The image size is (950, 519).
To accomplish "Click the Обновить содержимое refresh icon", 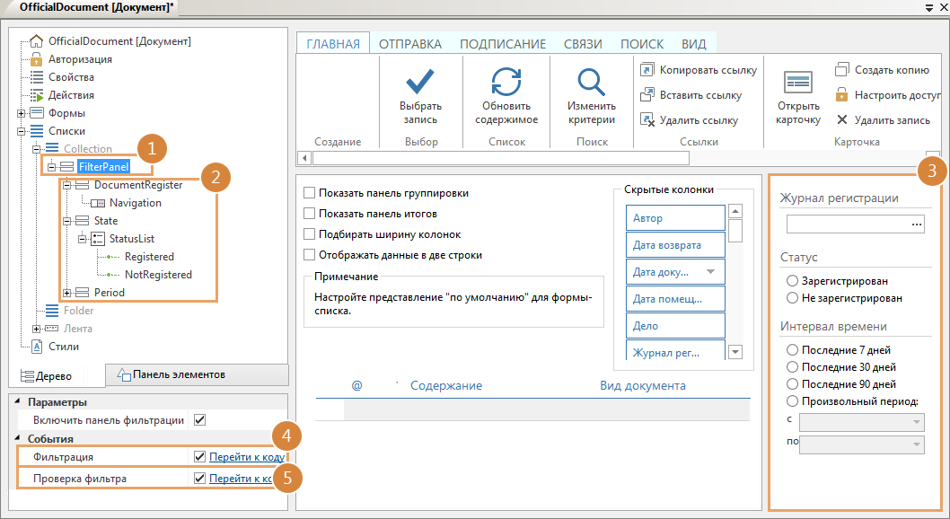I will [506, 82].
